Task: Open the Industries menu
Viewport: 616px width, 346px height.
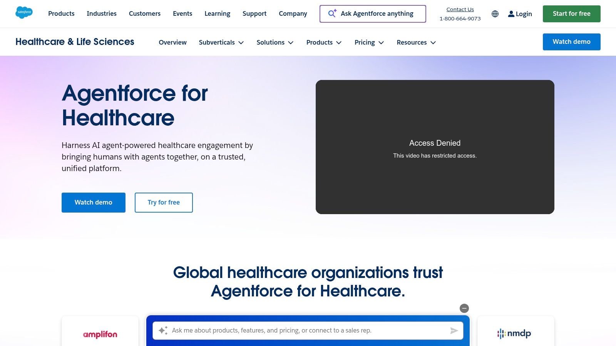Action: pyautogui.click(x=102, y=13)
